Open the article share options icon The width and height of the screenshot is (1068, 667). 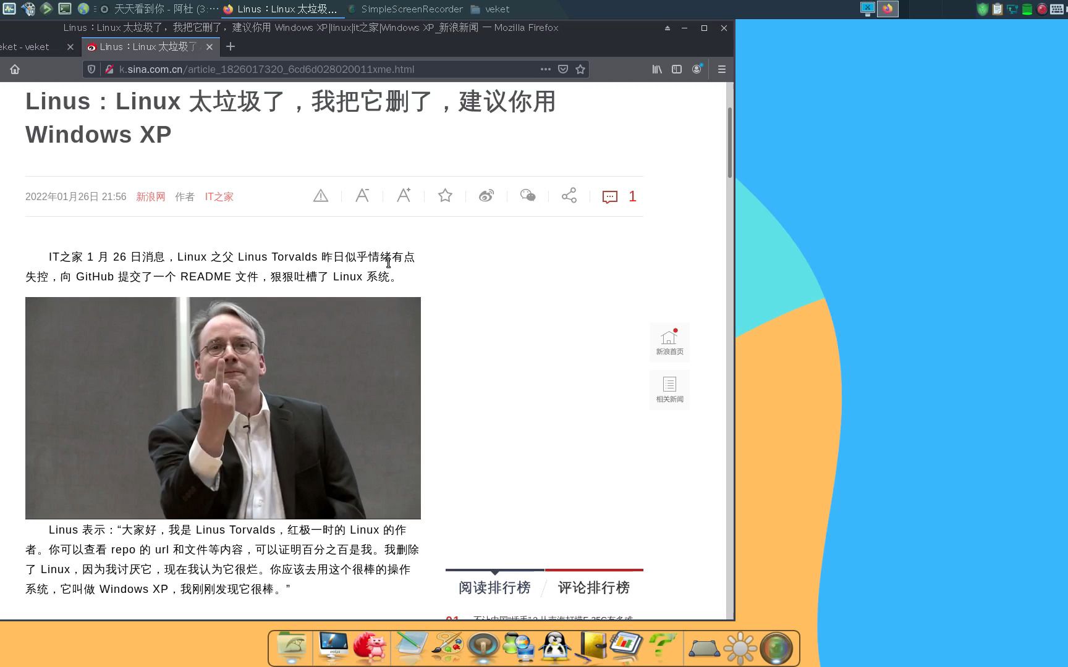569,196
